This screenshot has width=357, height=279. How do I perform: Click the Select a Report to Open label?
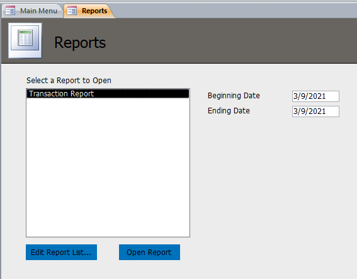[69, 81]
